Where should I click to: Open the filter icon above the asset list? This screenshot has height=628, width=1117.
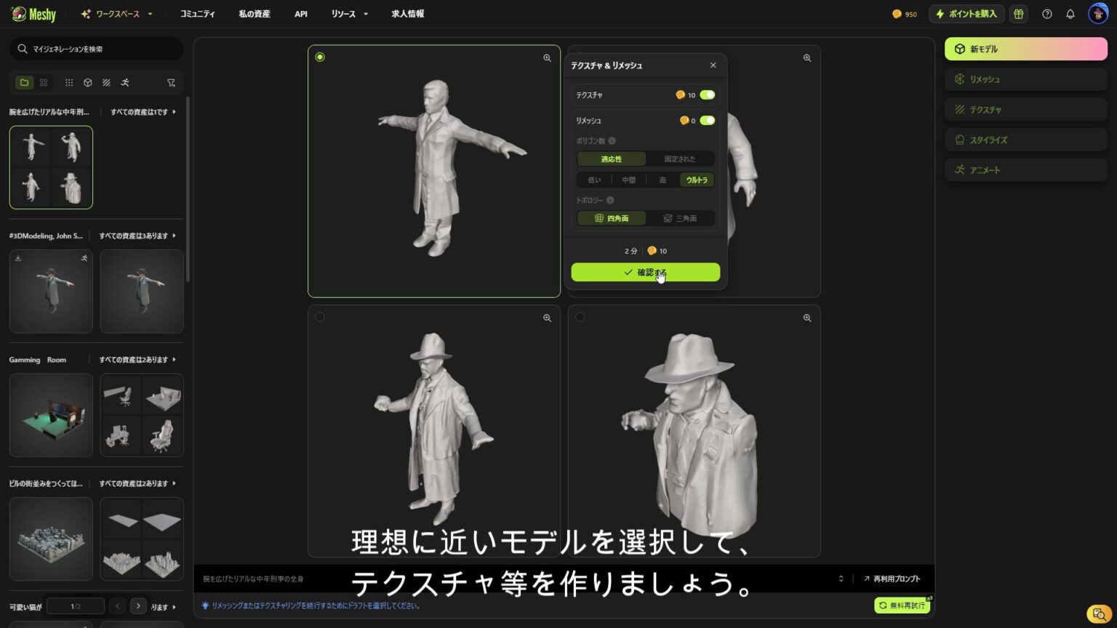[172, 82]
